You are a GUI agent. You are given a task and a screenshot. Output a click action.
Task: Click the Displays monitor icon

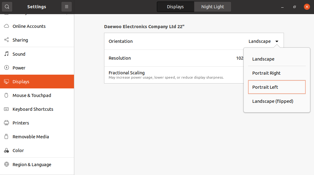click(6, 82)
